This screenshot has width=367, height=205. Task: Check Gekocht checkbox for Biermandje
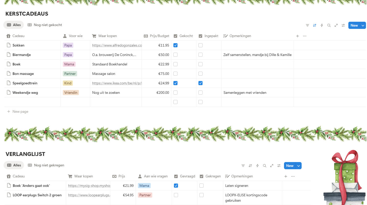[175, 55]
